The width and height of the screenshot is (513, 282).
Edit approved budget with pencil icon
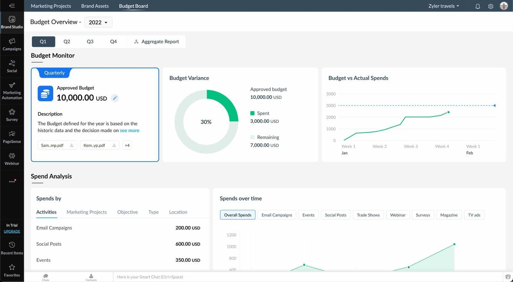pyautogui.click(x=115, y=98)
